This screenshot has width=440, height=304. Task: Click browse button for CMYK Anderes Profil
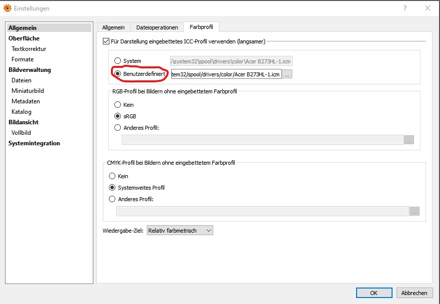click(x=415, y=211)
